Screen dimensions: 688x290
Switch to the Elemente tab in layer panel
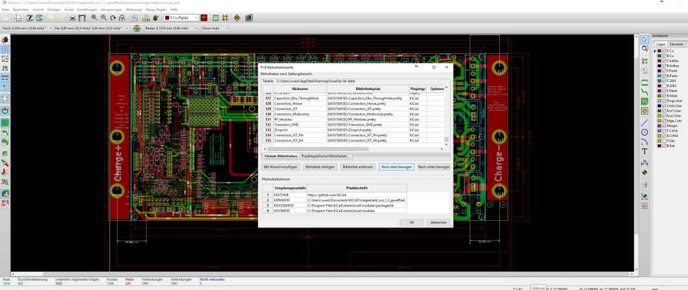[x=676, y=44]
